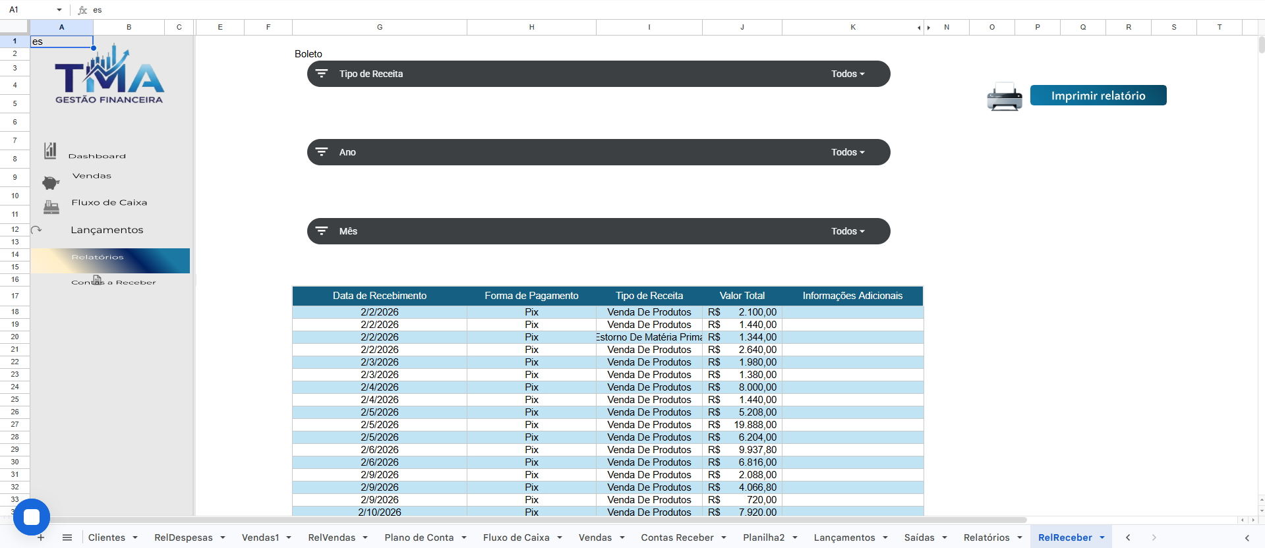Viewport: 1265px width, 548px height.
Task: Switch to the Vendas1 sheet tab
Action: (260, 537)
